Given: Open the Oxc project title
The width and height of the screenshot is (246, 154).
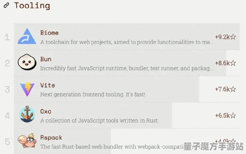Looking at the screenshot, I should coord(46,111).
